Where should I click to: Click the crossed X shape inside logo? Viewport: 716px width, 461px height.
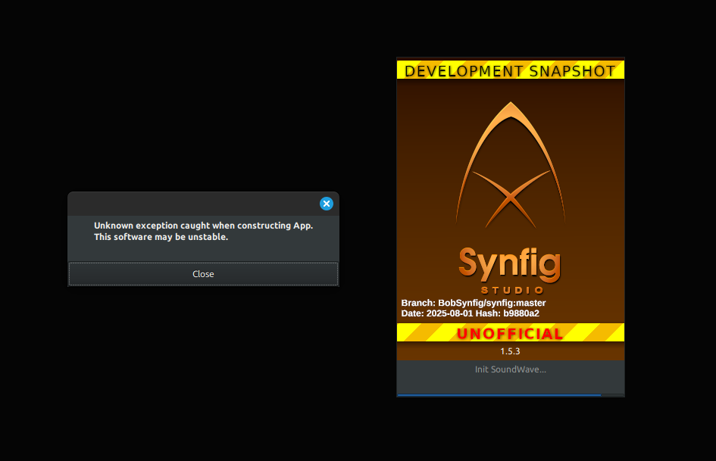click(x=510, y=198)
